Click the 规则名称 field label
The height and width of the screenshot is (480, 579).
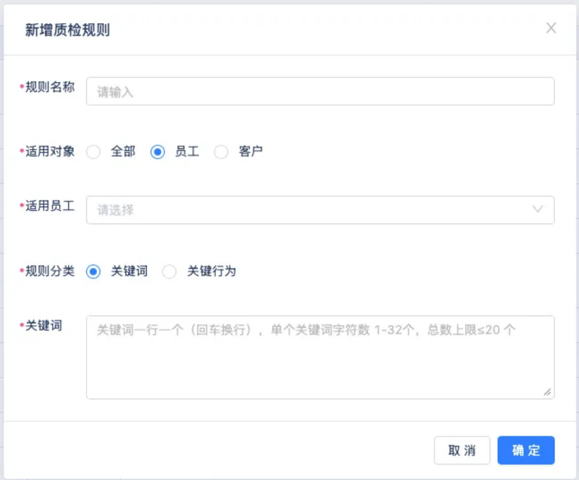click(x=50, y=87)
